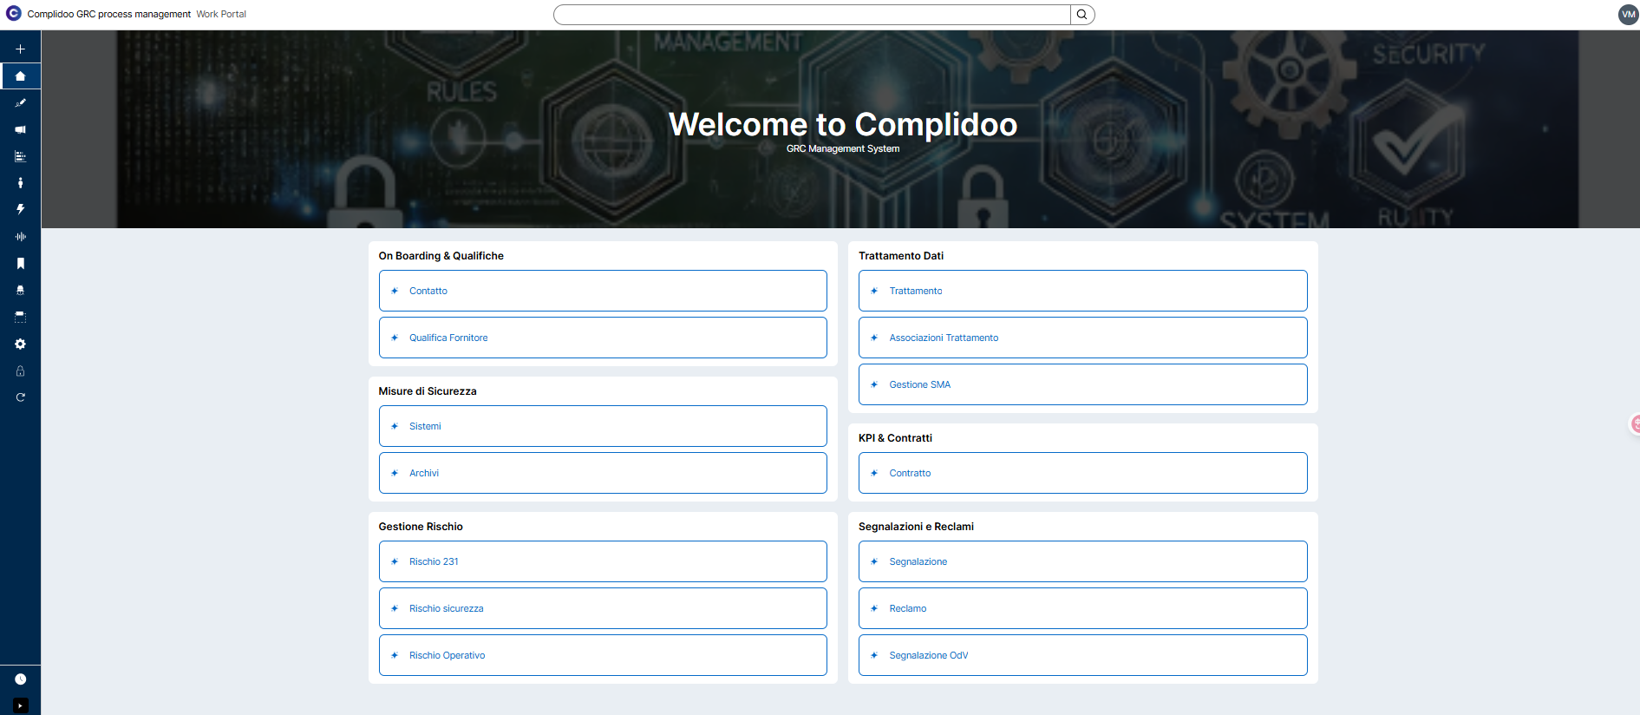Viewport: 1640px width, 715px height.
Task: Open the clock history icon in sidebar
Action: coord(20,679)
